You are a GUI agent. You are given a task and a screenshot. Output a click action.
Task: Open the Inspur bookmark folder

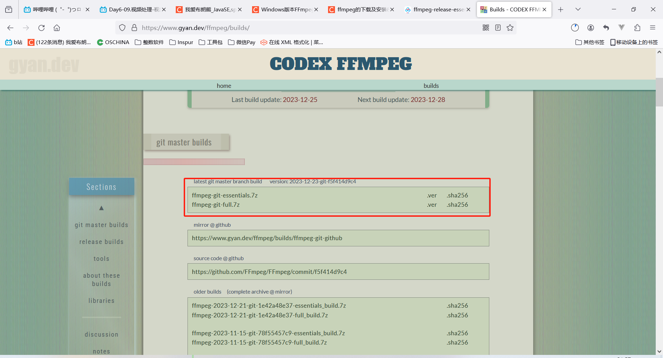click(181, 42)
